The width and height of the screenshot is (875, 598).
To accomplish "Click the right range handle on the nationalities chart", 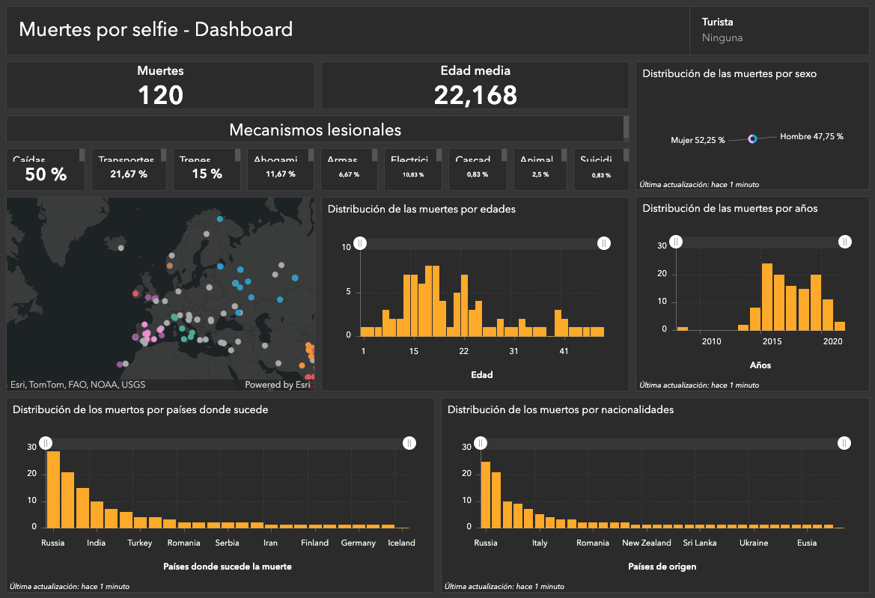I will [x=844, y=443].
